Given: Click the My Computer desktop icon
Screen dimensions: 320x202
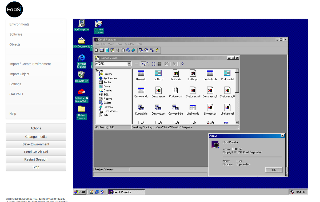Looking at the screenshot, I should 81,26.
